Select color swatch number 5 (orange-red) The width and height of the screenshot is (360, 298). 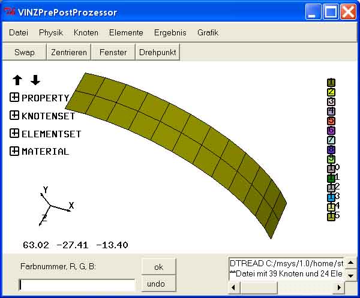click(331, 121)
